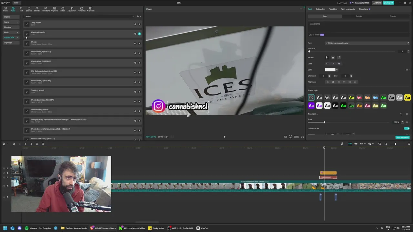Click the zoom-out timeline icon
Viewport: 413px width, 232px height.
coord(386,144)
